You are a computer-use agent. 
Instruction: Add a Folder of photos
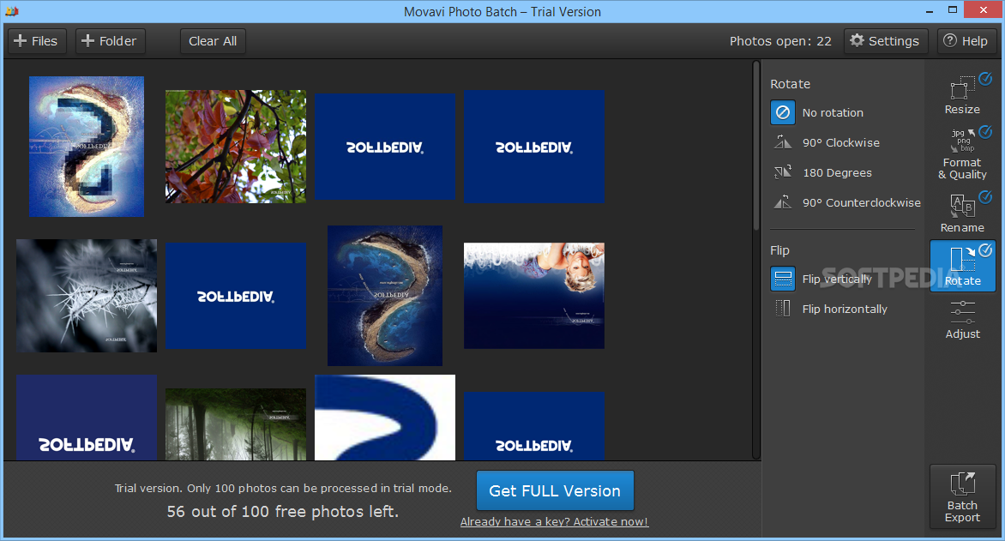109,41
